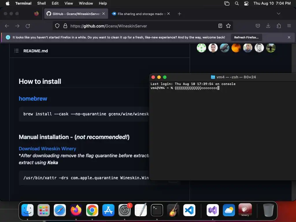296x222 pixels.
Task: Close the GitHub WineskinServer tab
Action: pyautogui.click(x=103, y=14)
